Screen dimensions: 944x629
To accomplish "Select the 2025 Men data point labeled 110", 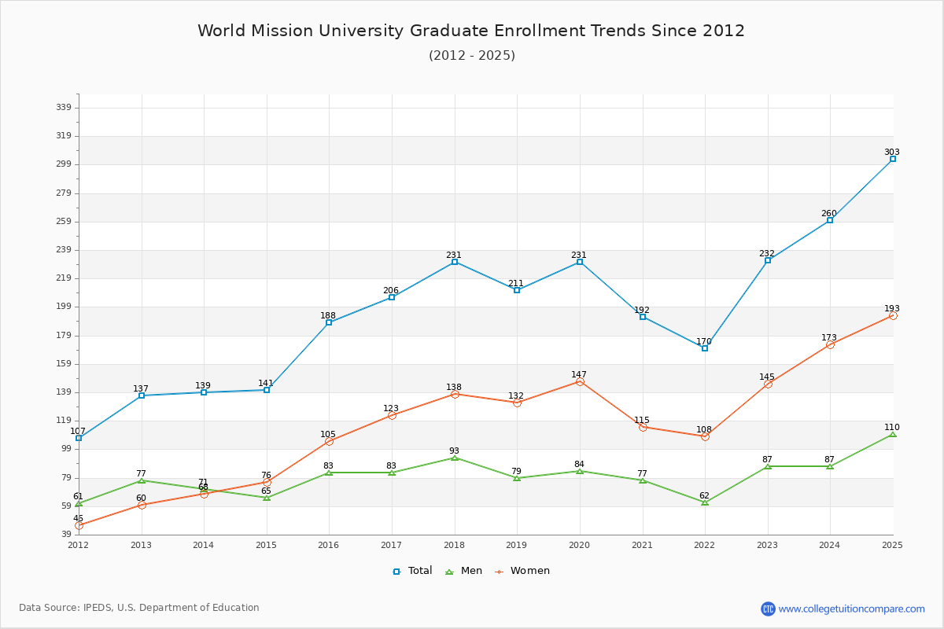I will [893, 434].
